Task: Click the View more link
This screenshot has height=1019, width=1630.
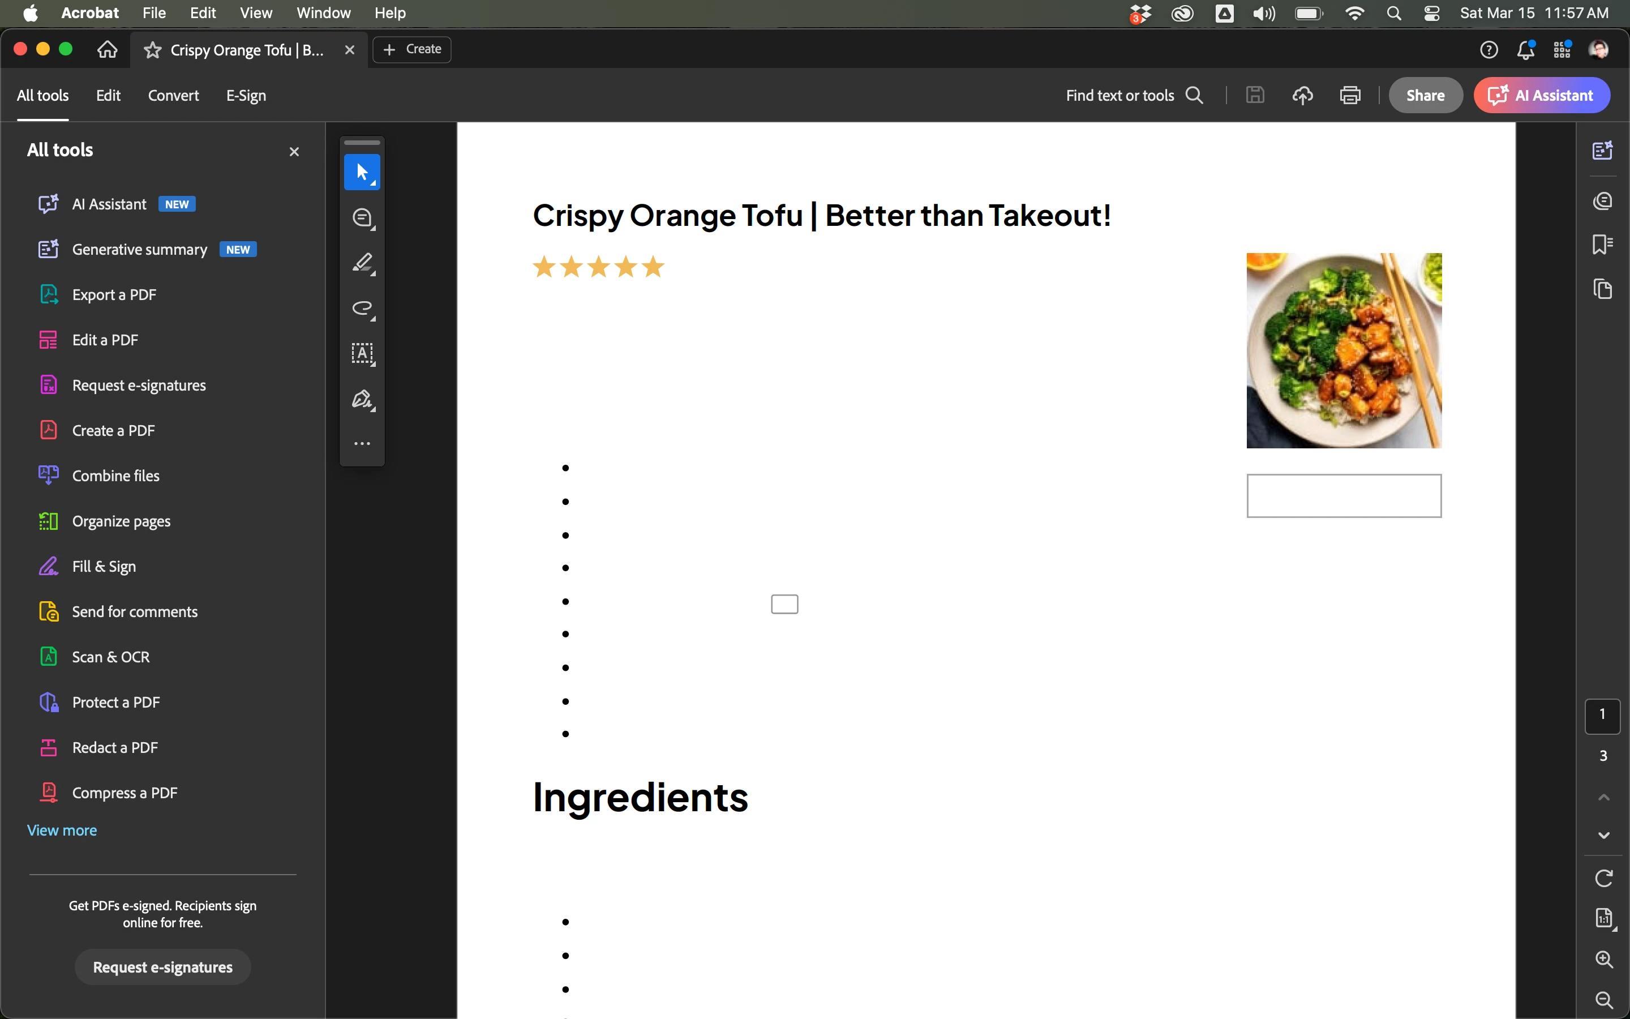Action: coord(62,830)
